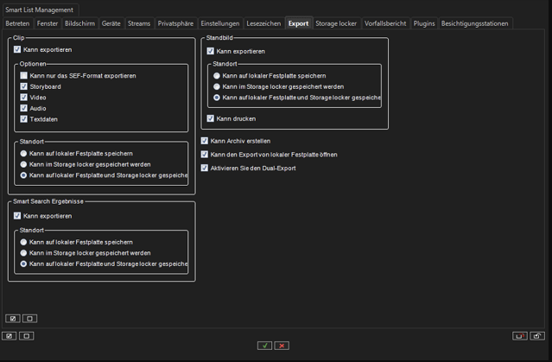Open the Plugins tab
Viewport: 552px width, 362px height.
(x=424, y=23)
